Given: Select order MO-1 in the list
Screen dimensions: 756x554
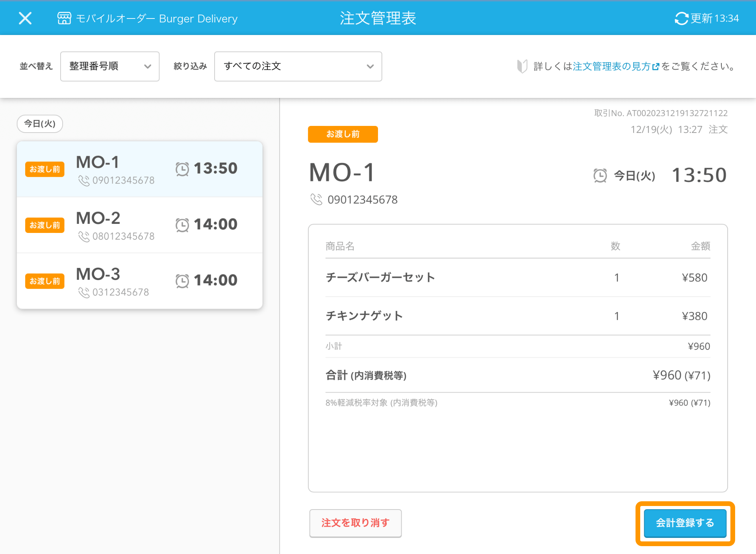Looking at the screenshot, I should coord(140,169).
